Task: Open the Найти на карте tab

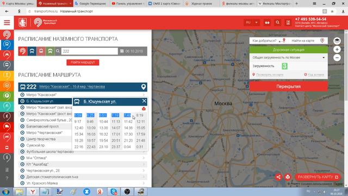Action: (x=308, y=41)
